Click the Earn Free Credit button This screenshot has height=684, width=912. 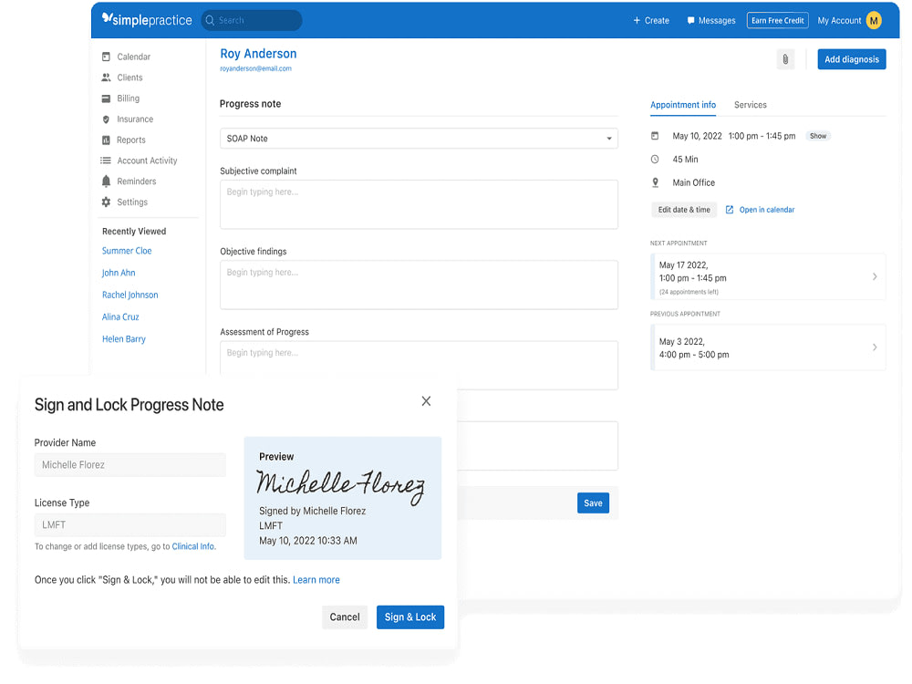[778, 20]
